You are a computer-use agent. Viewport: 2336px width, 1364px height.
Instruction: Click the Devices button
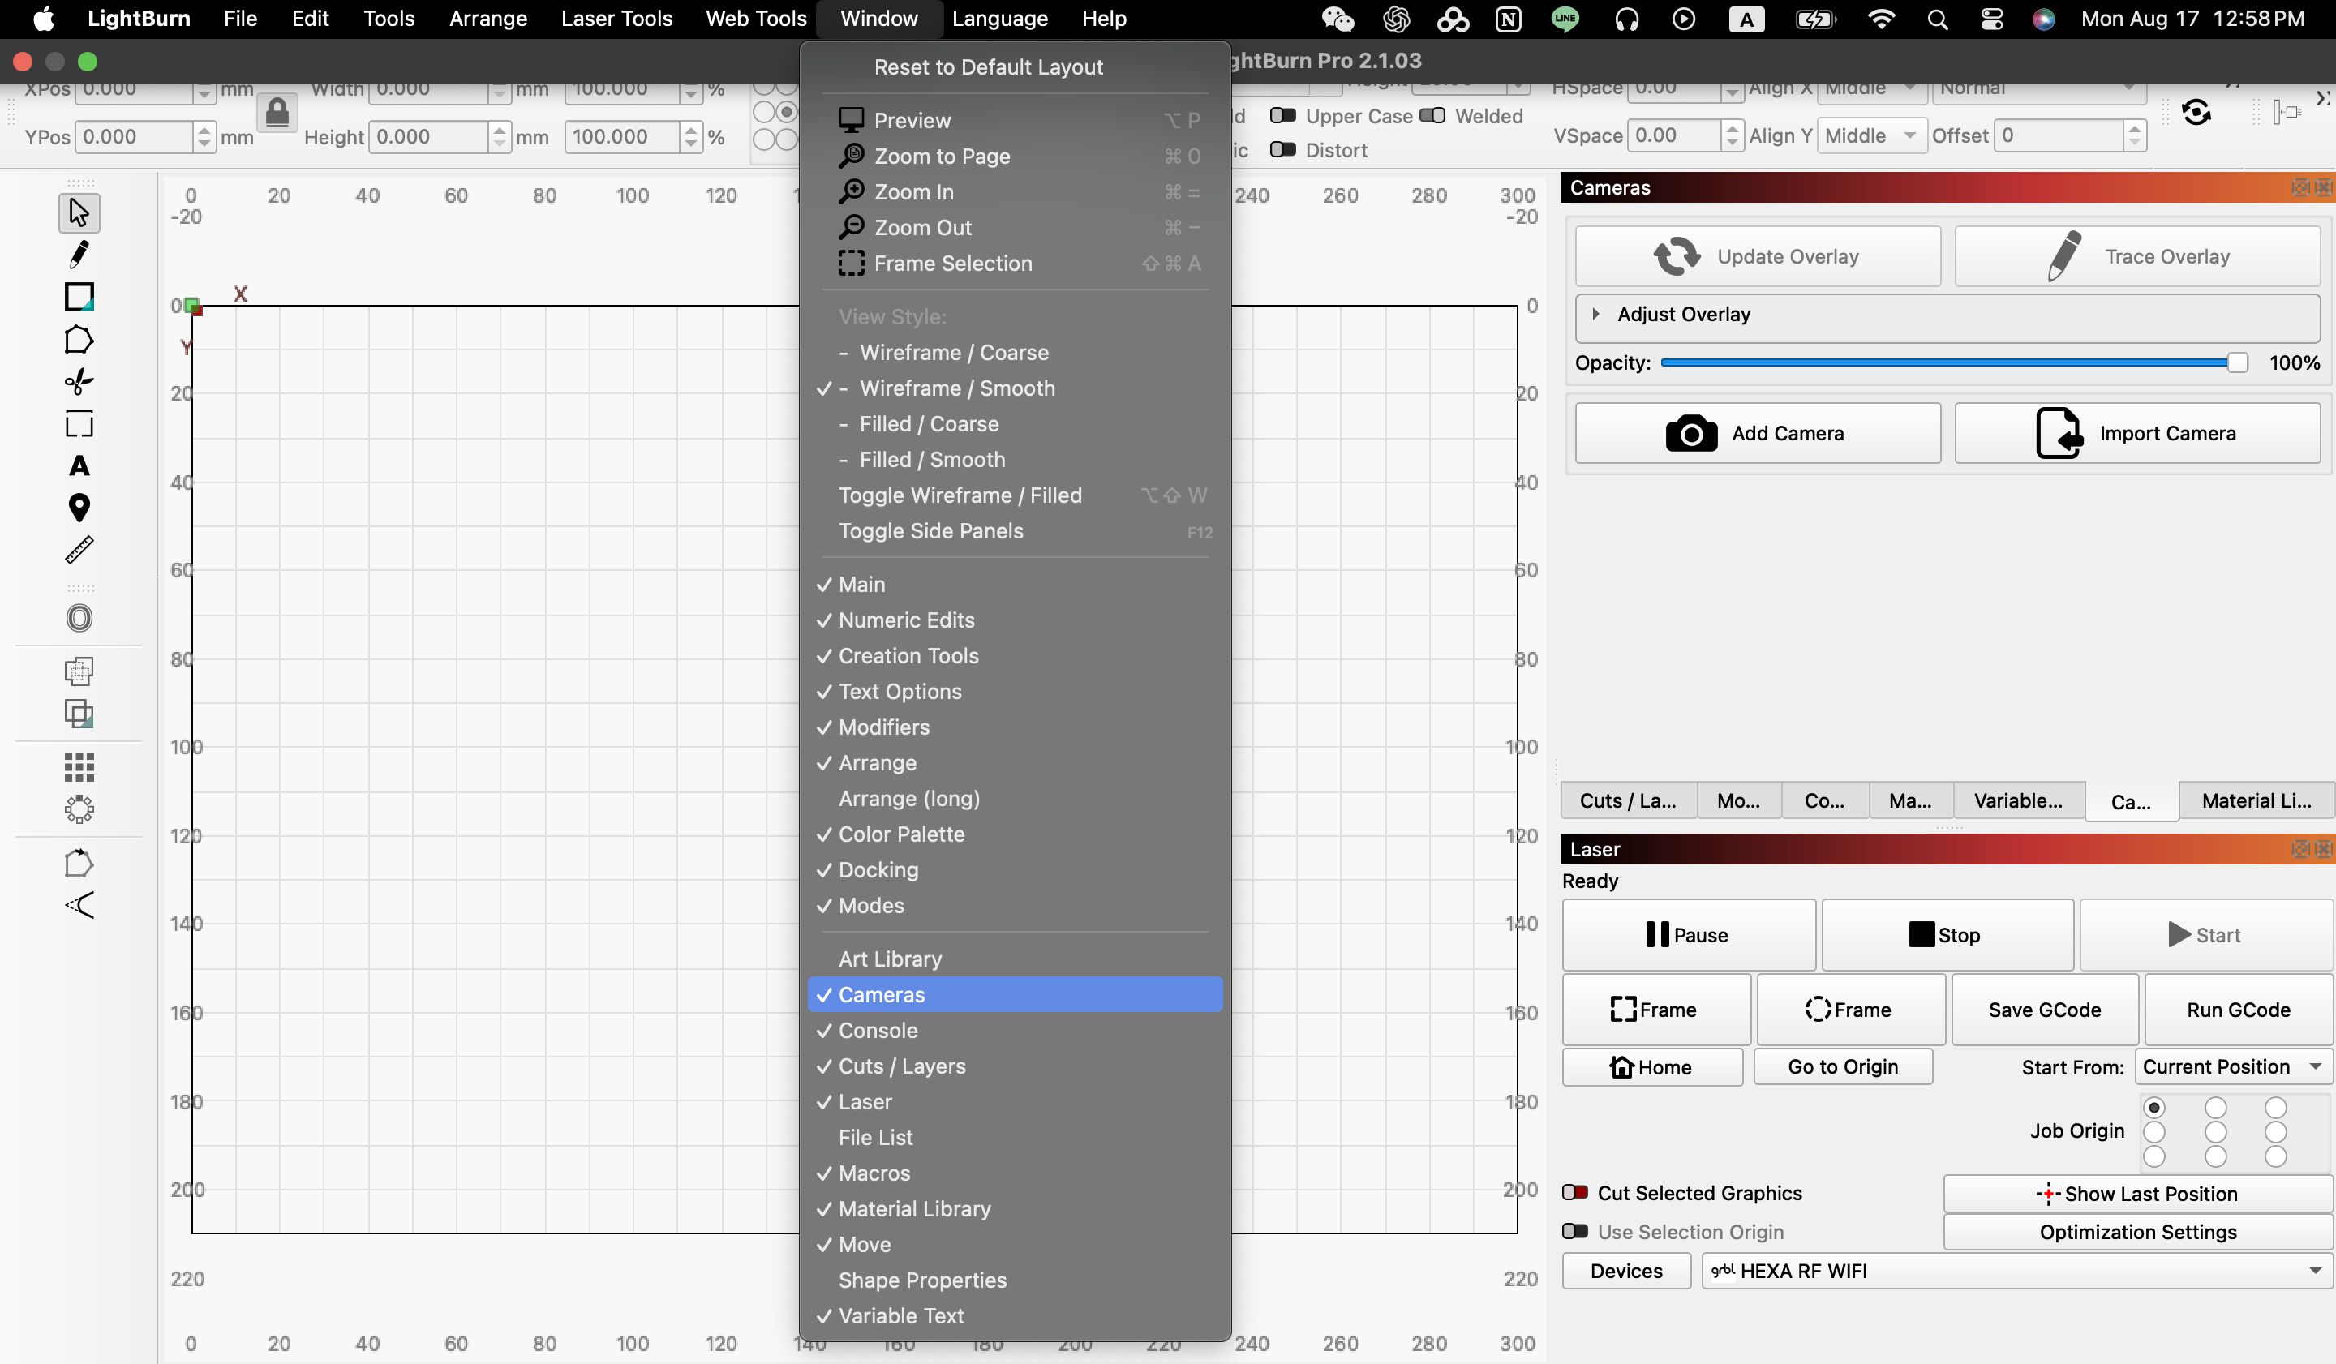[1626, 1272]
